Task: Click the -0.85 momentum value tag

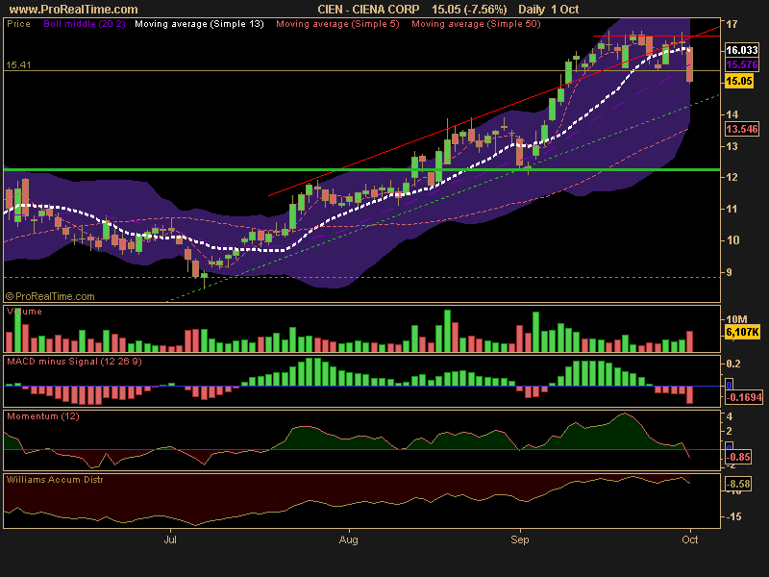Action: click(x=738, y=457)
